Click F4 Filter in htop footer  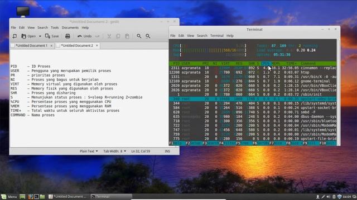[x=227, y=143]
